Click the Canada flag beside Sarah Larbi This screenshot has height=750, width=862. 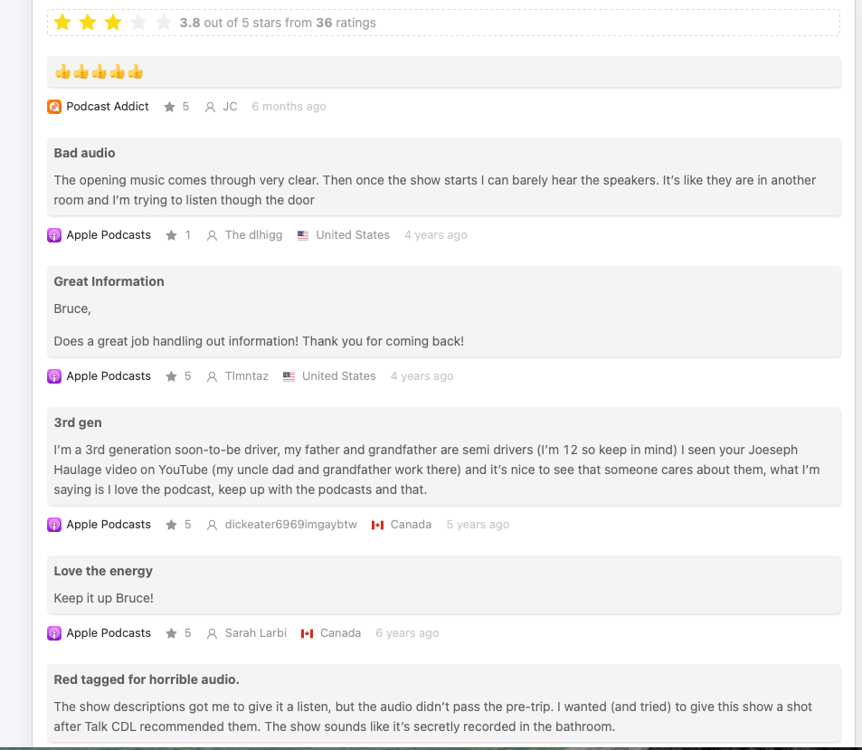[x=308, y=633]
